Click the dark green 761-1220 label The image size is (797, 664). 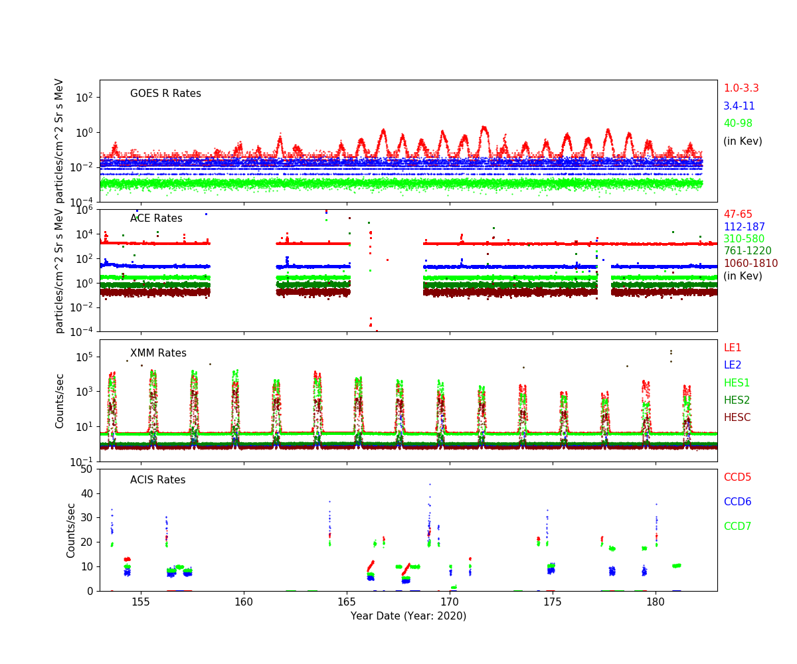(747, 251)
